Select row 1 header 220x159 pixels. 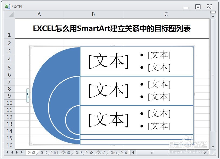9,28
